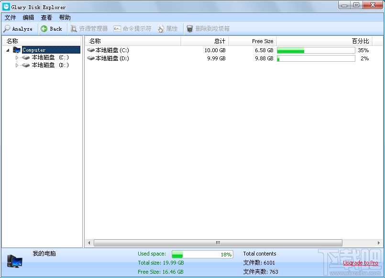This screenshot has width=385, height=278.
Task: Sort by the Free Size column header
Action: tap(253, 41)
